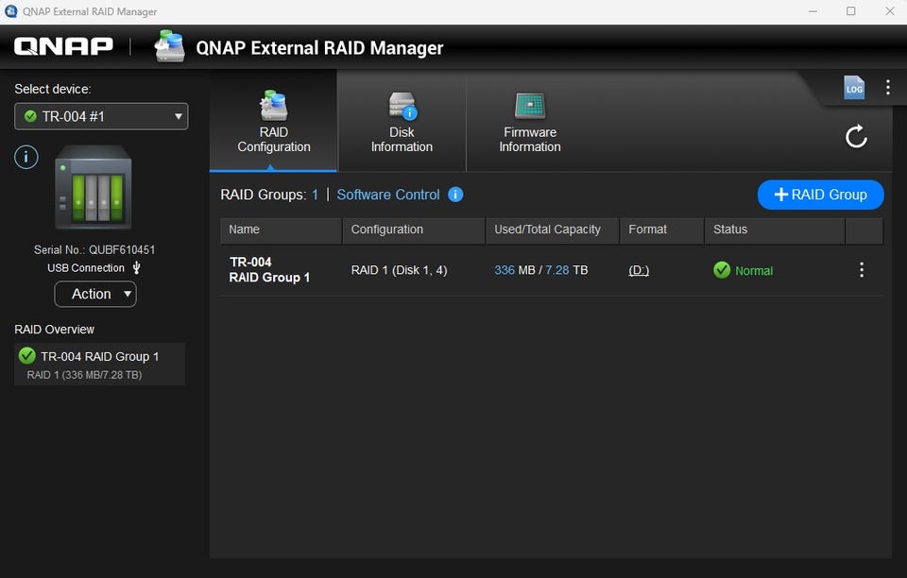Select TR-004 RAID Group 1 in RAID Overview

(99, 365)
